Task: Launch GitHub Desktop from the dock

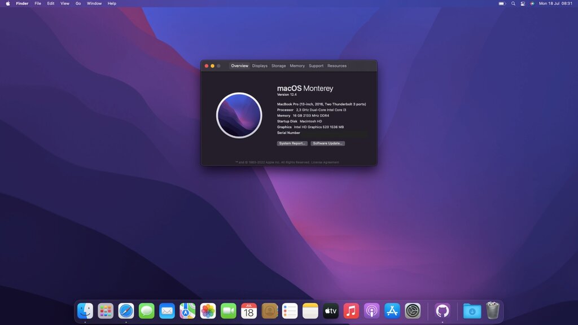Action: 443,310
